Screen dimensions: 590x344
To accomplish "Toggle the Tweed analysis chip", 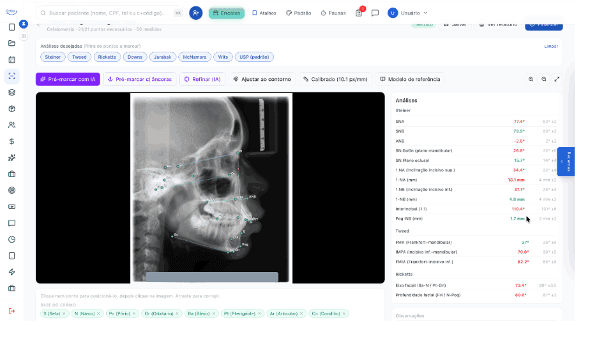I will (79, 57).
